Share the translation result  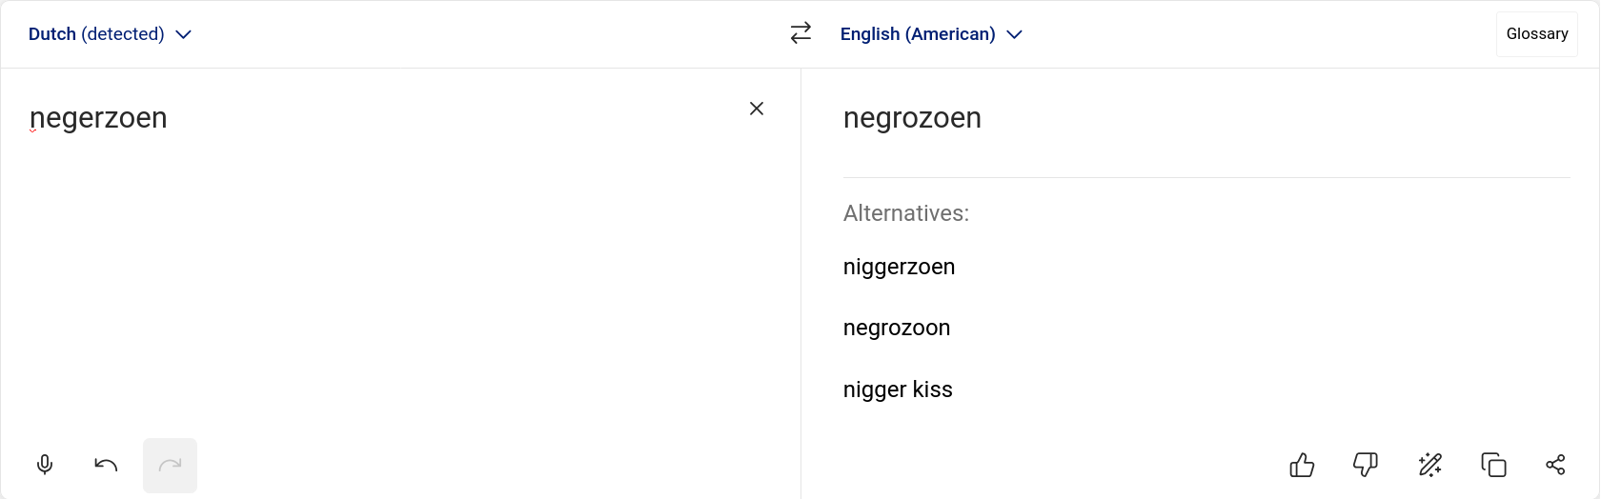1555,465
